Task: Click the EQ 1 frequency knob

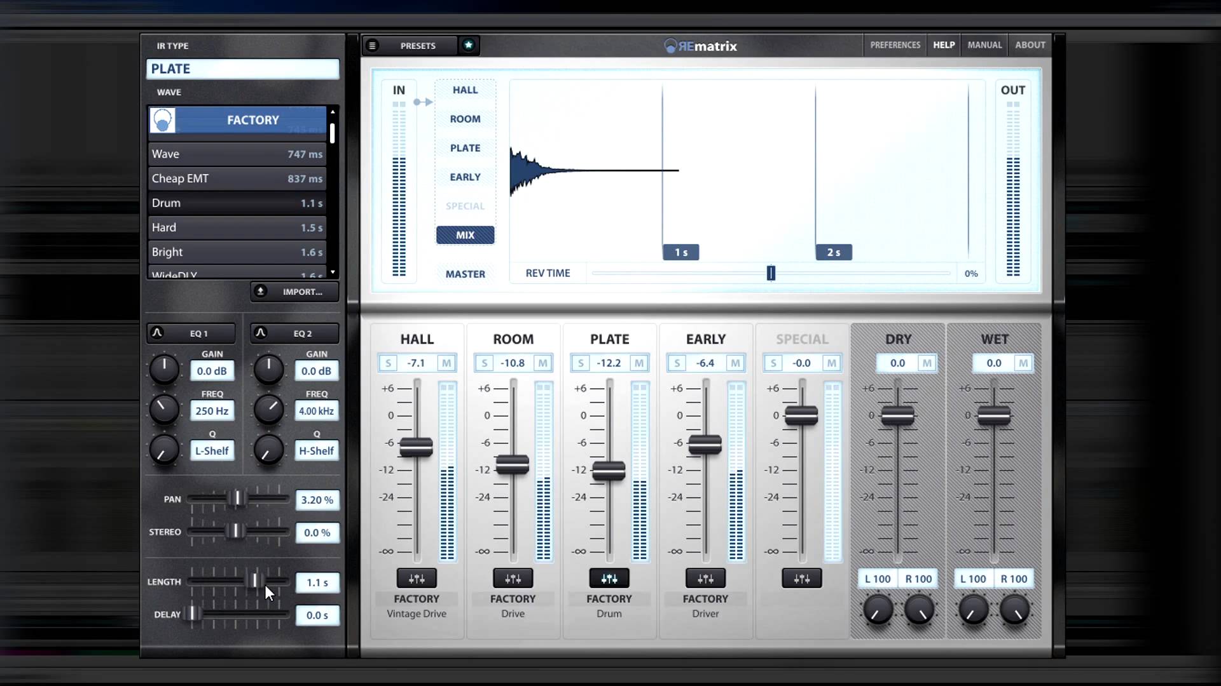Action: [164, 409]
